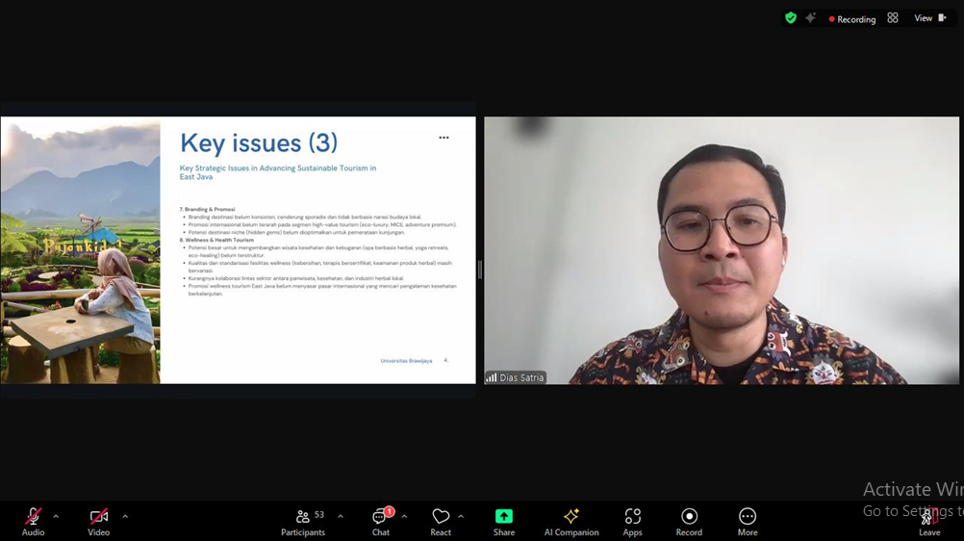Click the grid icon next to Recording

pos(893,18)
